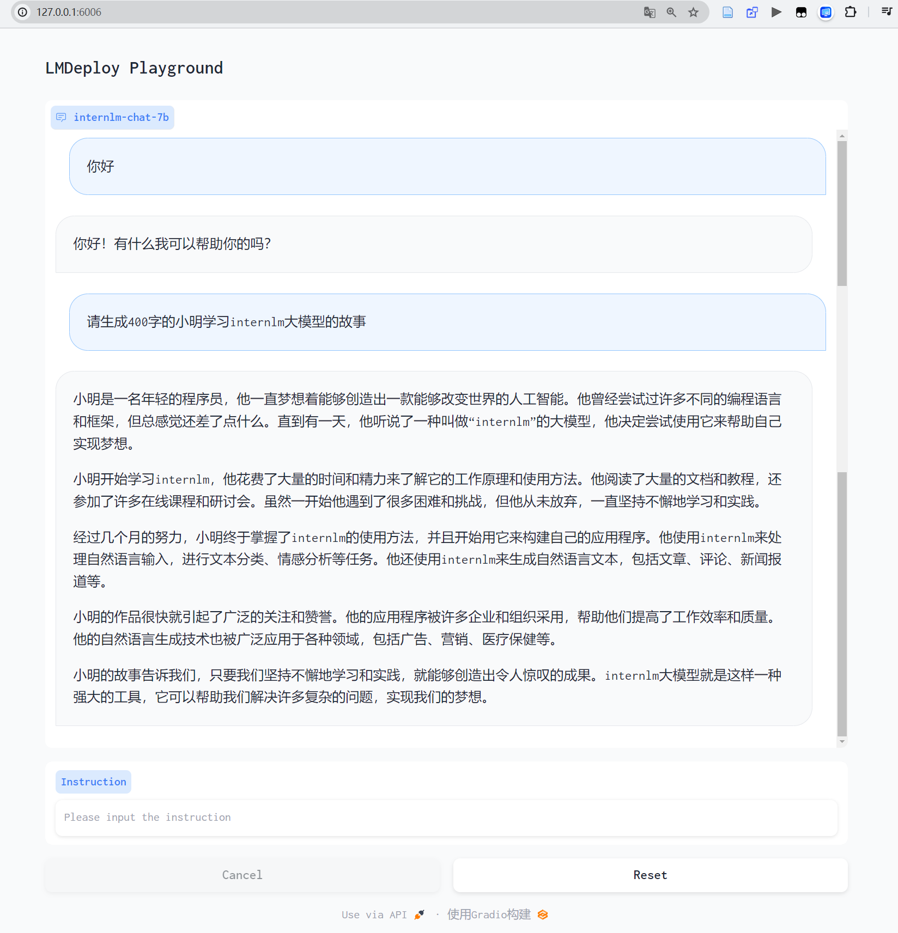
Task: Click the lower chat scrollbar thumb
Action: click(x=842, y=604)
